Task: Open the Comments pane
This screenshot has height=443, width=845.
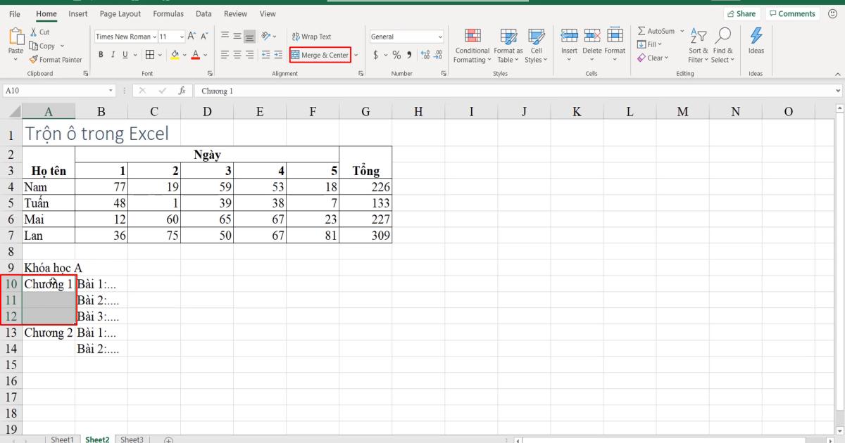Action: coord(791,13)
